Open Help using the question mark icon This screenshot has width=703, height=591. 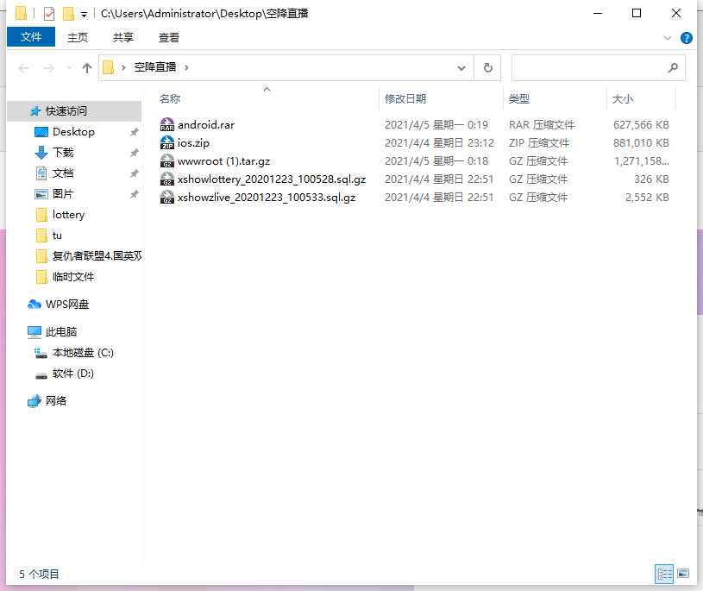point(687,38)
